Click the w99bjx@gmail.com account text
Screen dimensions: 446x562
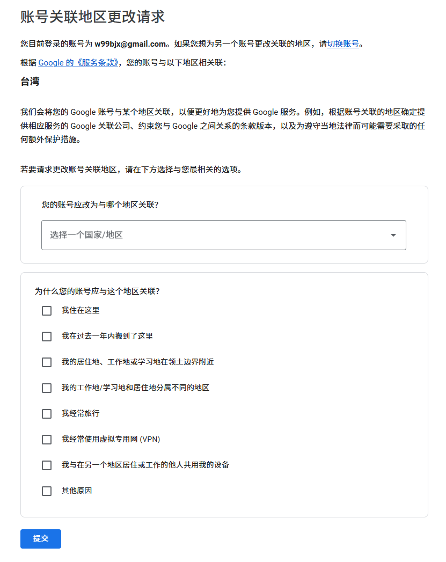[x=130, y=44]
